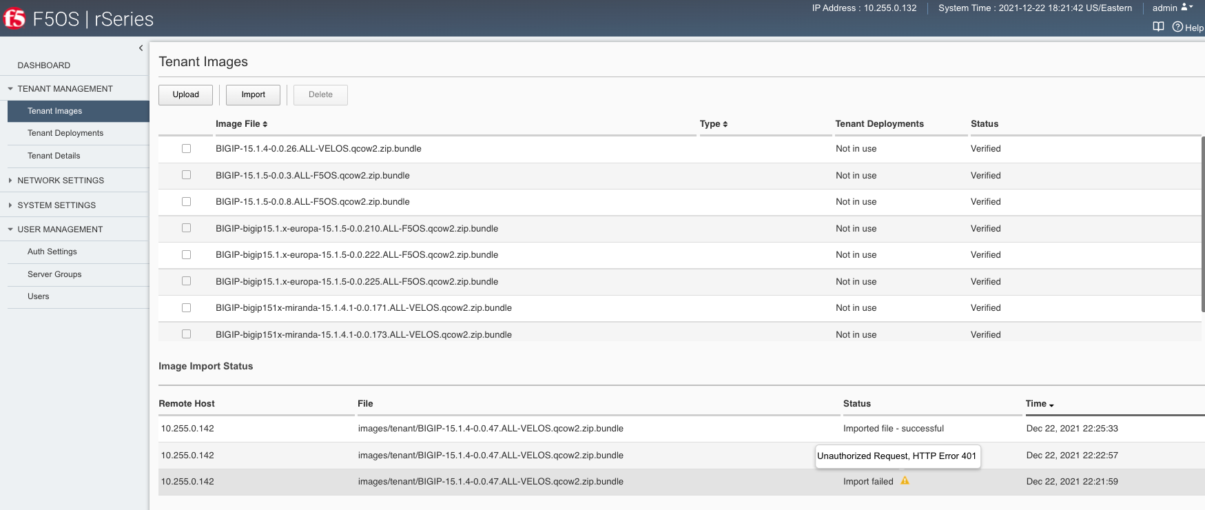
Task: Click the Dec 22, 2021 22:25:33 timestamp
Action: click(x=1072, y=429)
